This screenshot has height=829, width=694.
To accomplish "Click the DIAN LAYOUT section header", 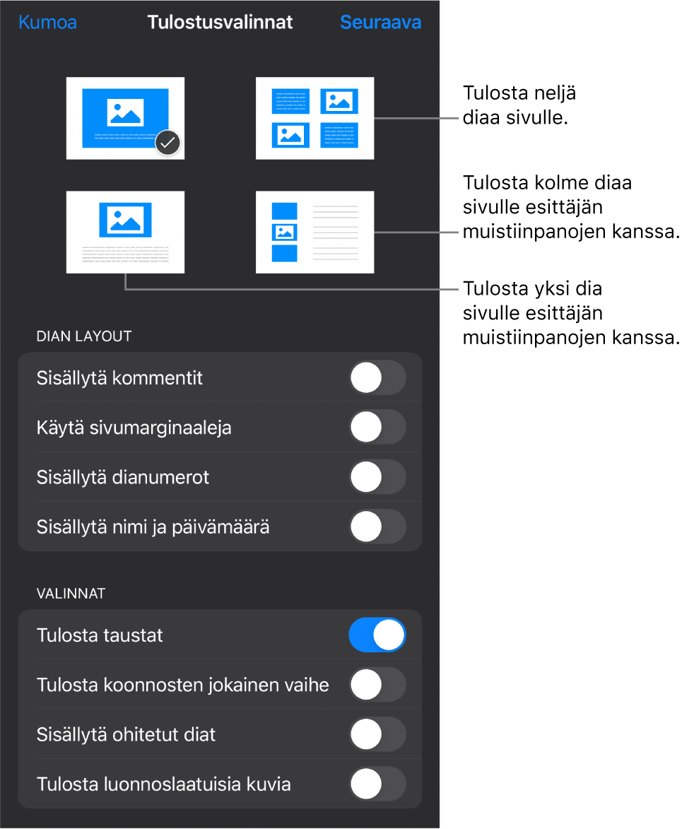I will pos(84,336).
